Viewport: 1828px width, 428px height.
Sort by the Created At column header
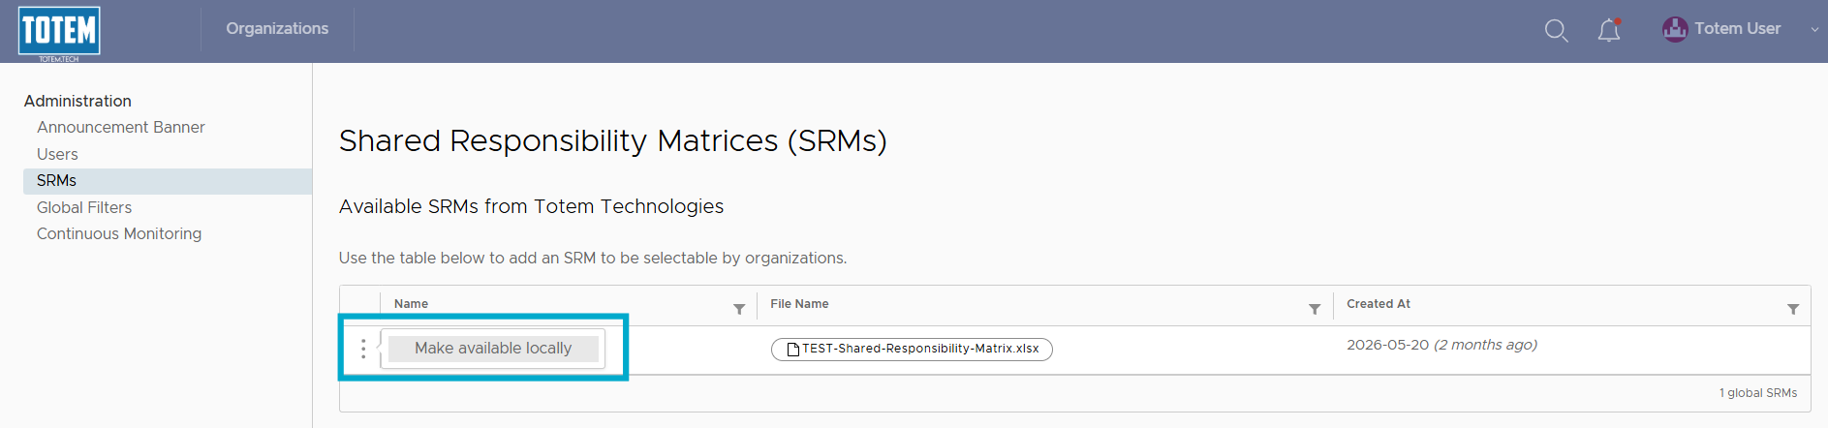1379,304
